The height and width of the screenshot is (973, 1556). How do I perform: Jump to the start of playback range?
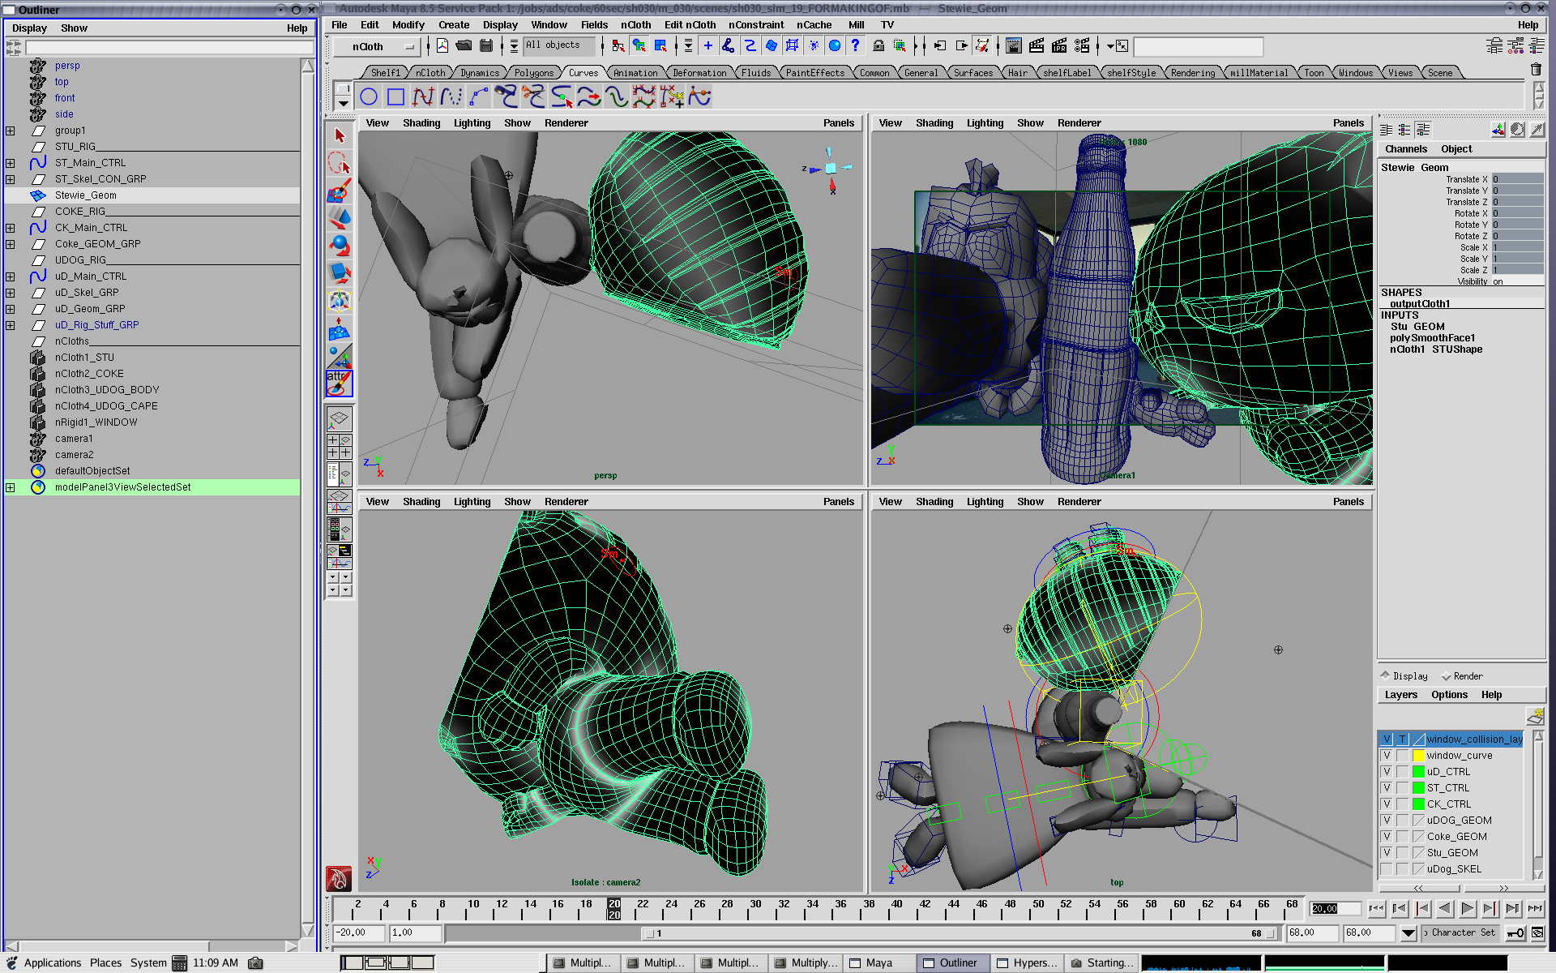click(x=1377, y=909)
